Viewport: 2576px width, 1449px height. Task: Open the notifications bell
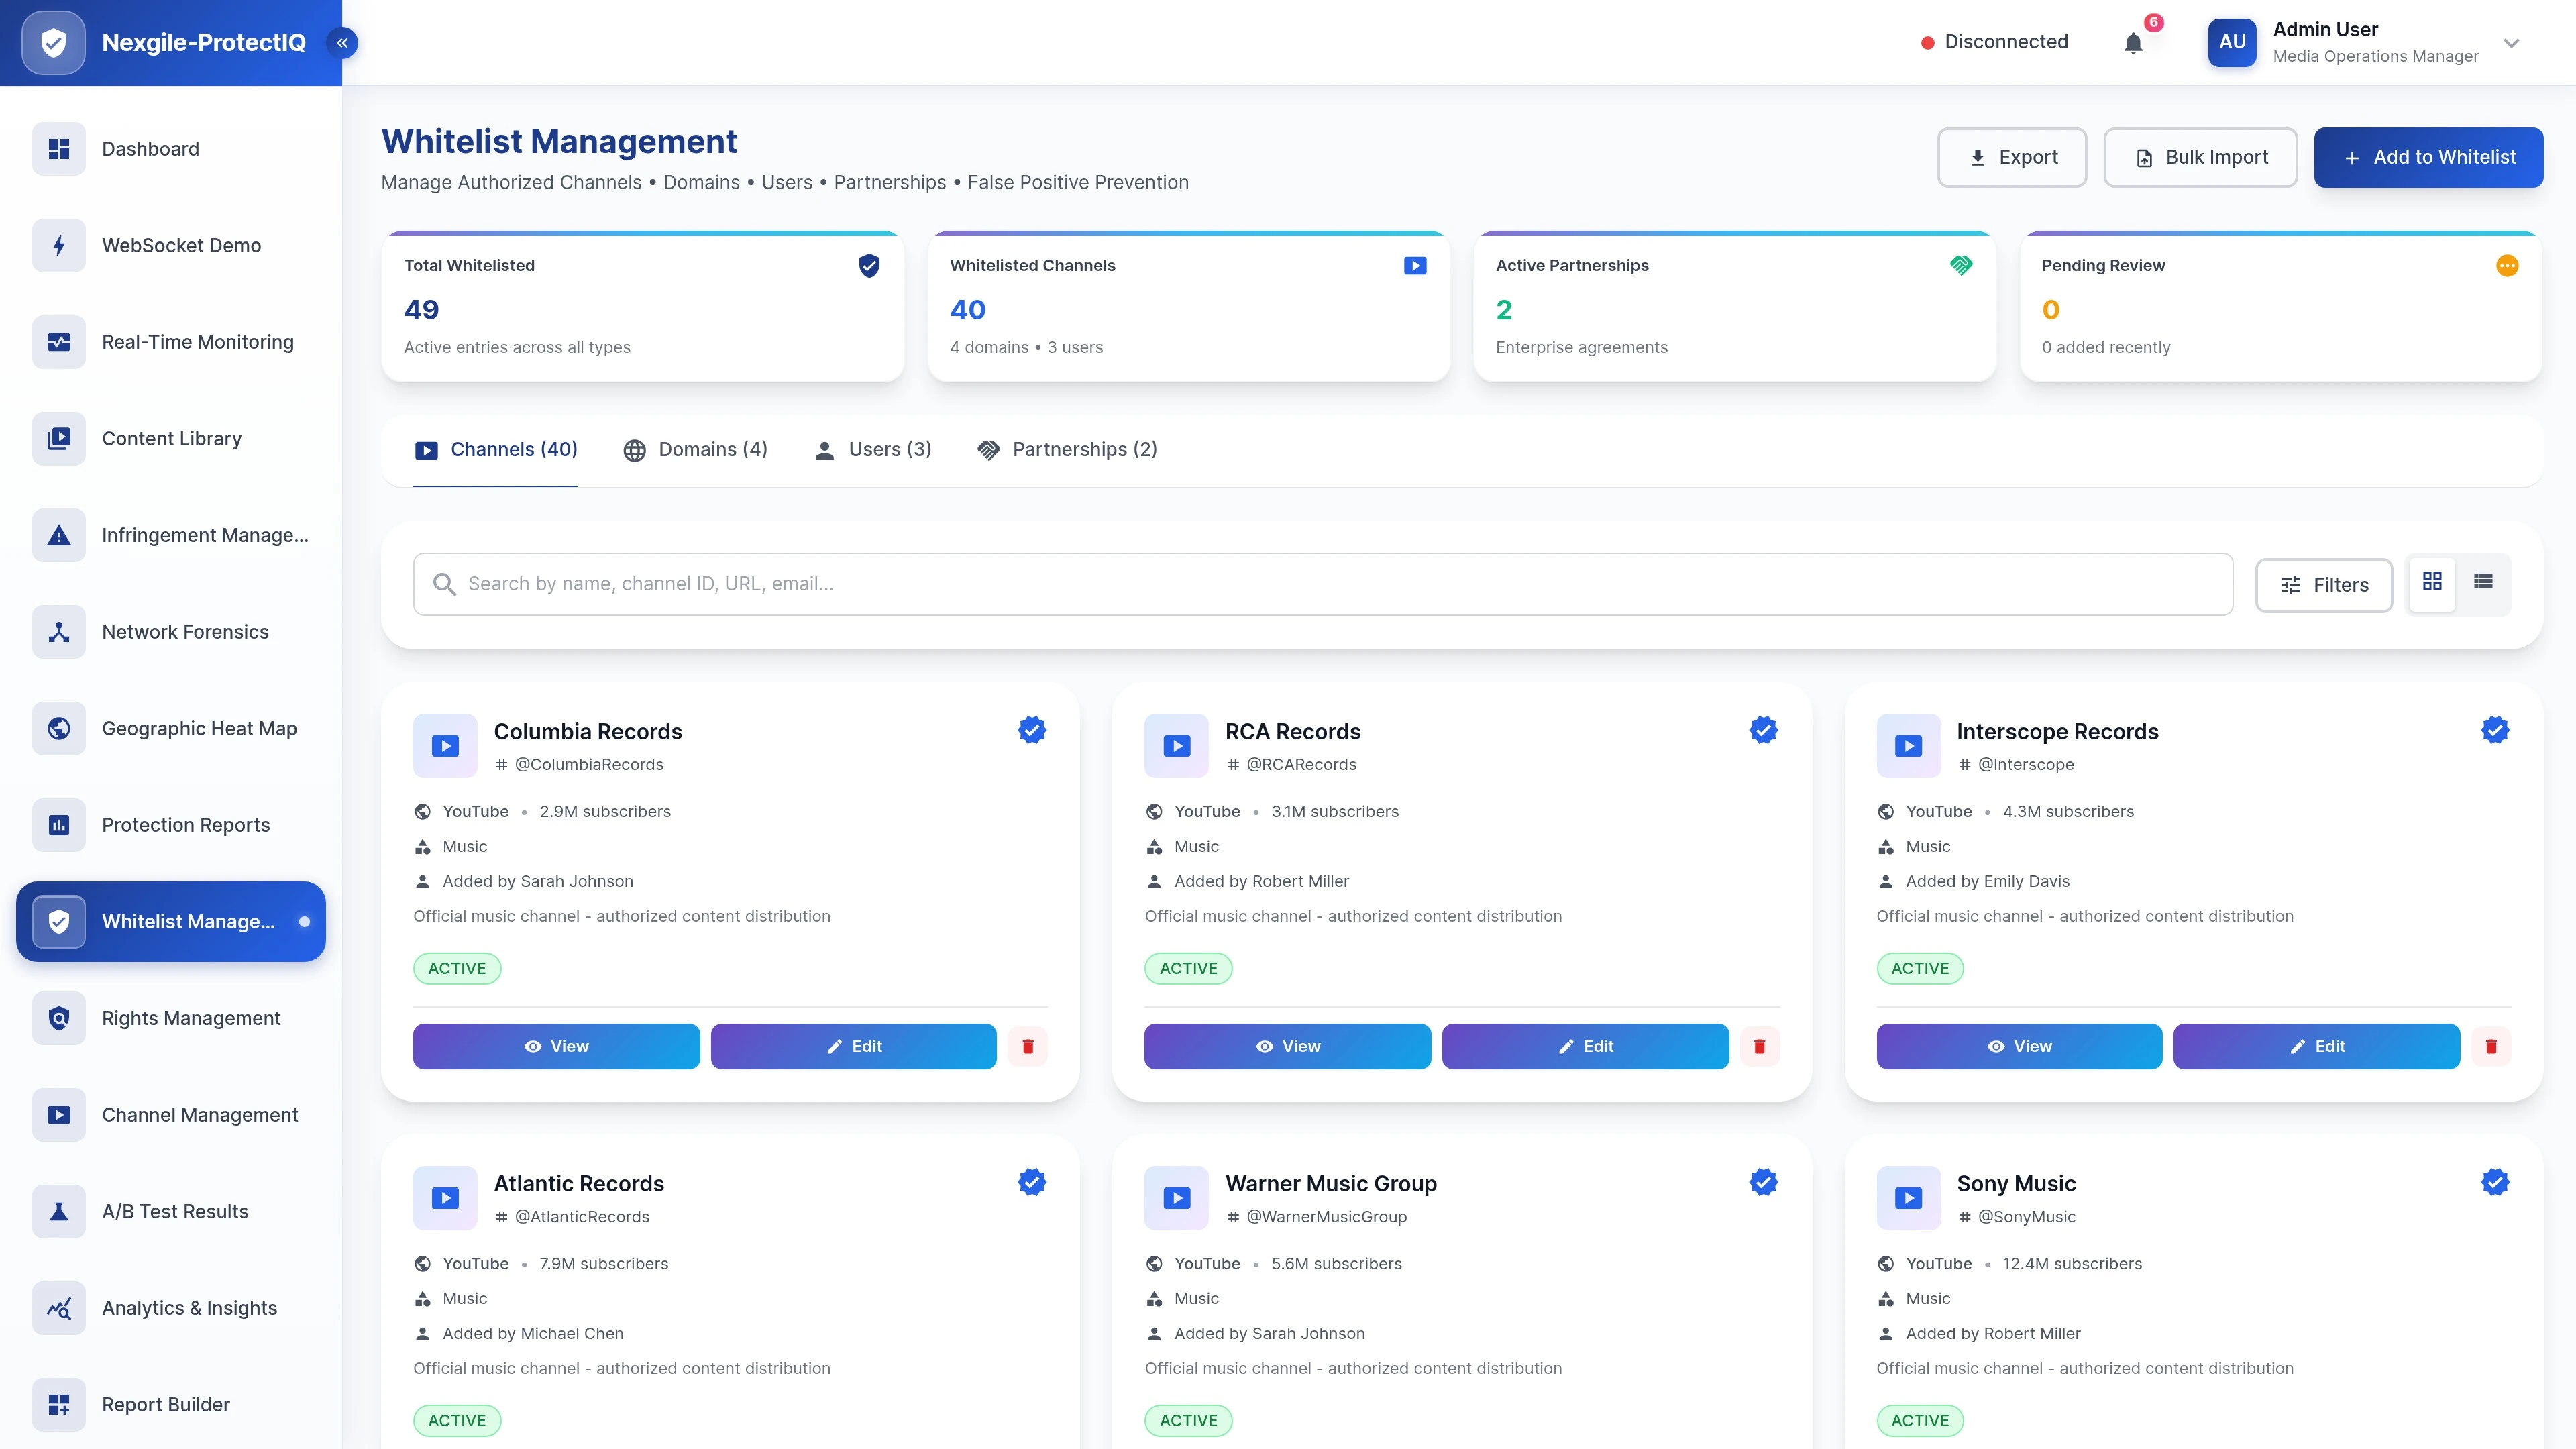click(x=2133, y=42)
